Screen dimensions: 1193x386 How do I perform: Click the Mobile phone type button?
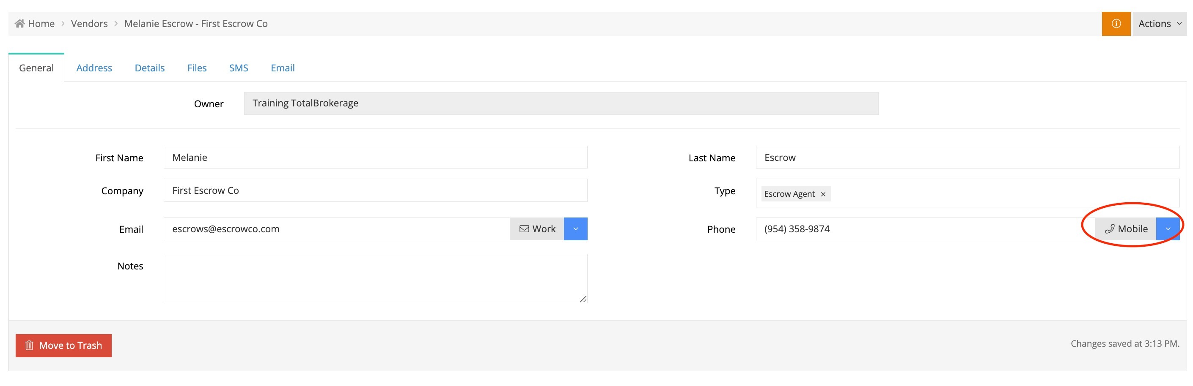coord(1126,229)
